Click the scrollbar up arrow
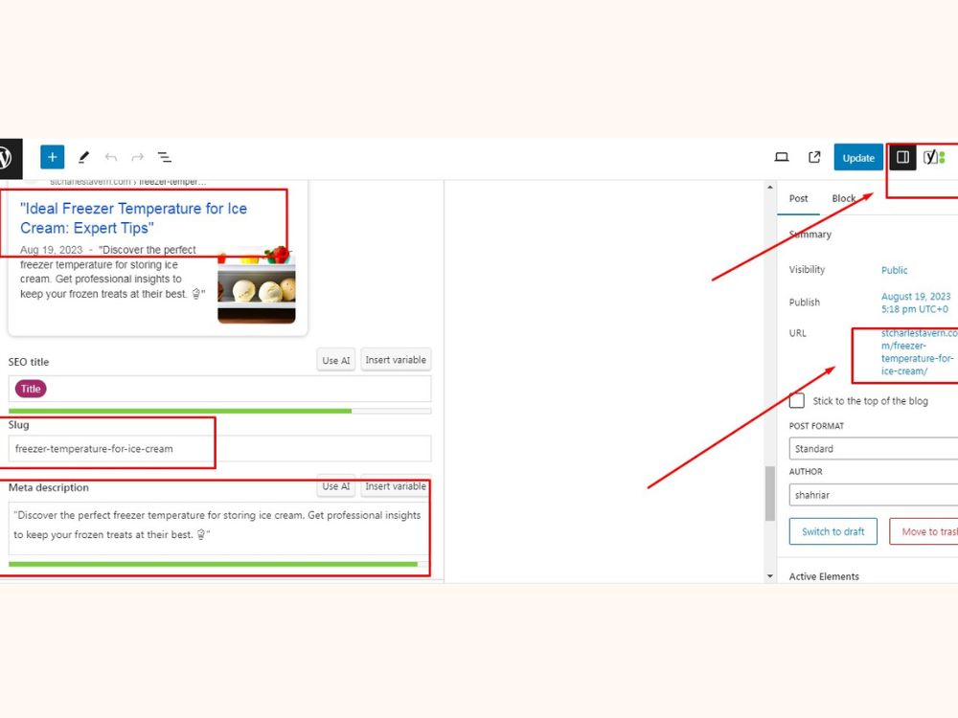Screen dimensions: 958x718 point(770,188)
